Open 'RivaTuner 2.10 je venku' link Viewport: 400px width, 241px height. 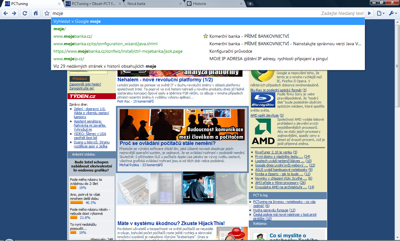click(x=273, y=152)
